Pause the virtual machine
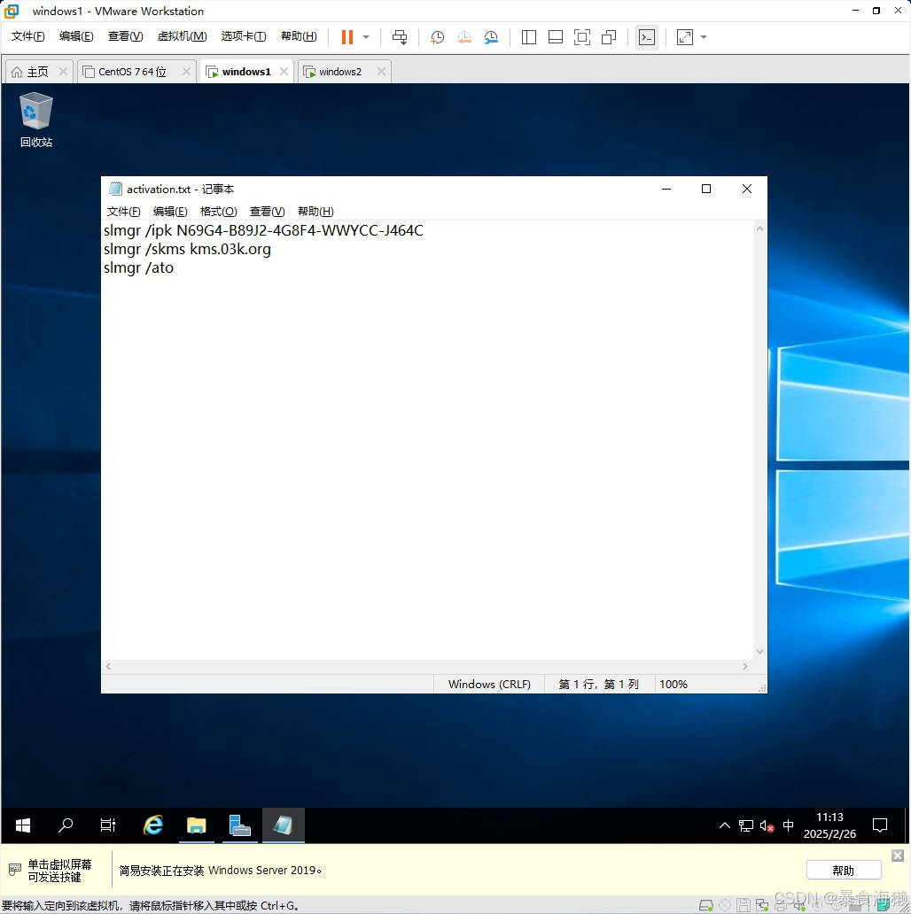Screen dimensions: 911x914 click(347, 37)
